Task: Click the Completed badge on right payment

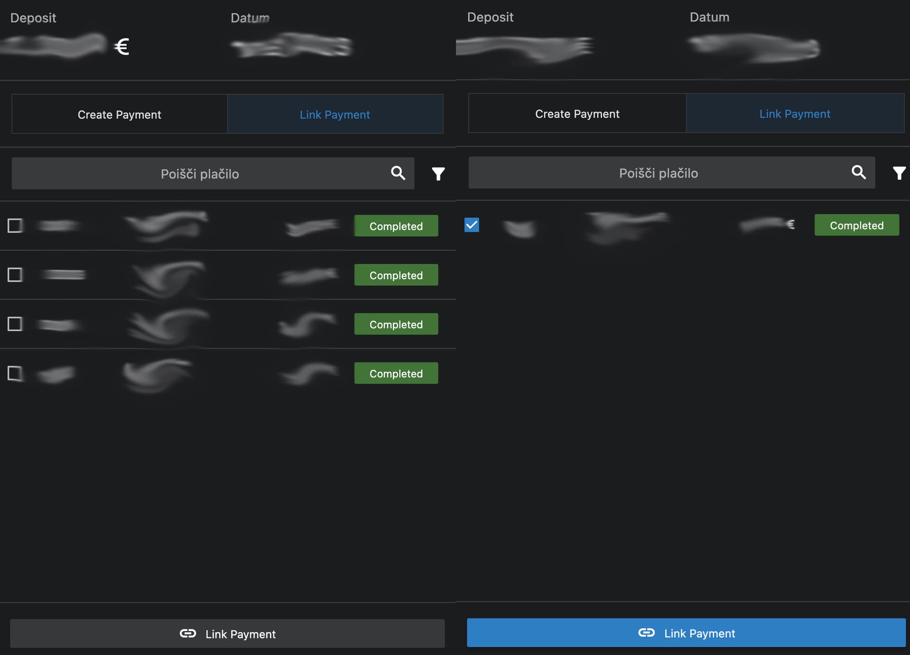Action: tap(856, 225)
